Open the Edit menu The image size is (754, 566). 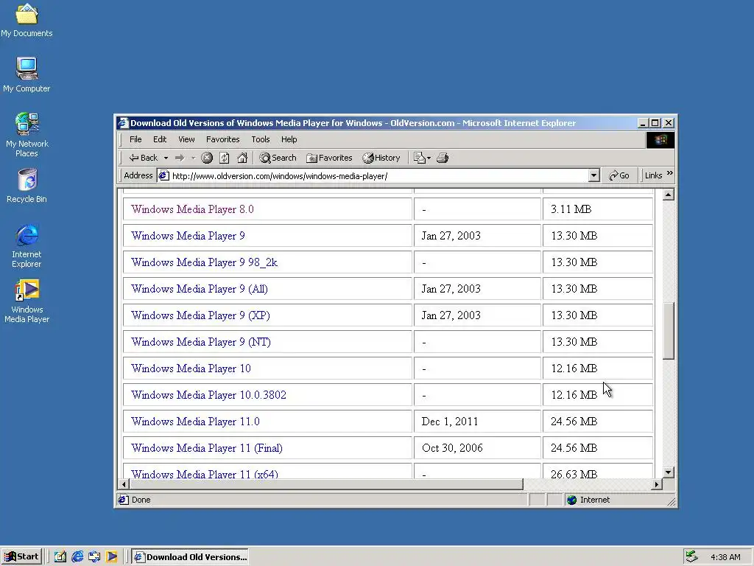point(160,139)
